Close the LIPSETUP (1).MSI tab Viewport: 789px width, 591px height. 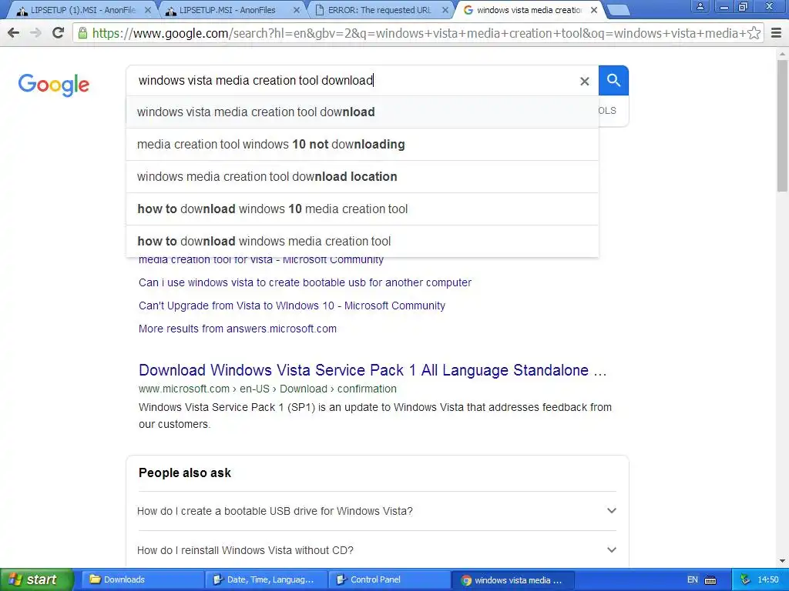click(x=147, y=10)
